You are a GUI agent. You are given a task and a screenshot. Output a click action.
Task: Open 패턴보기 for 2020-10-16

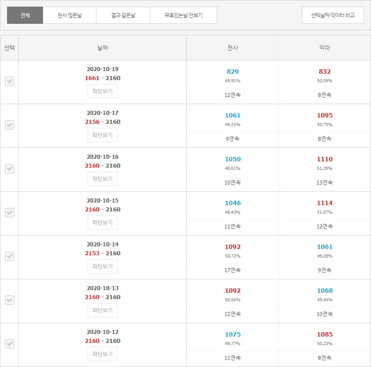point(102,179)
